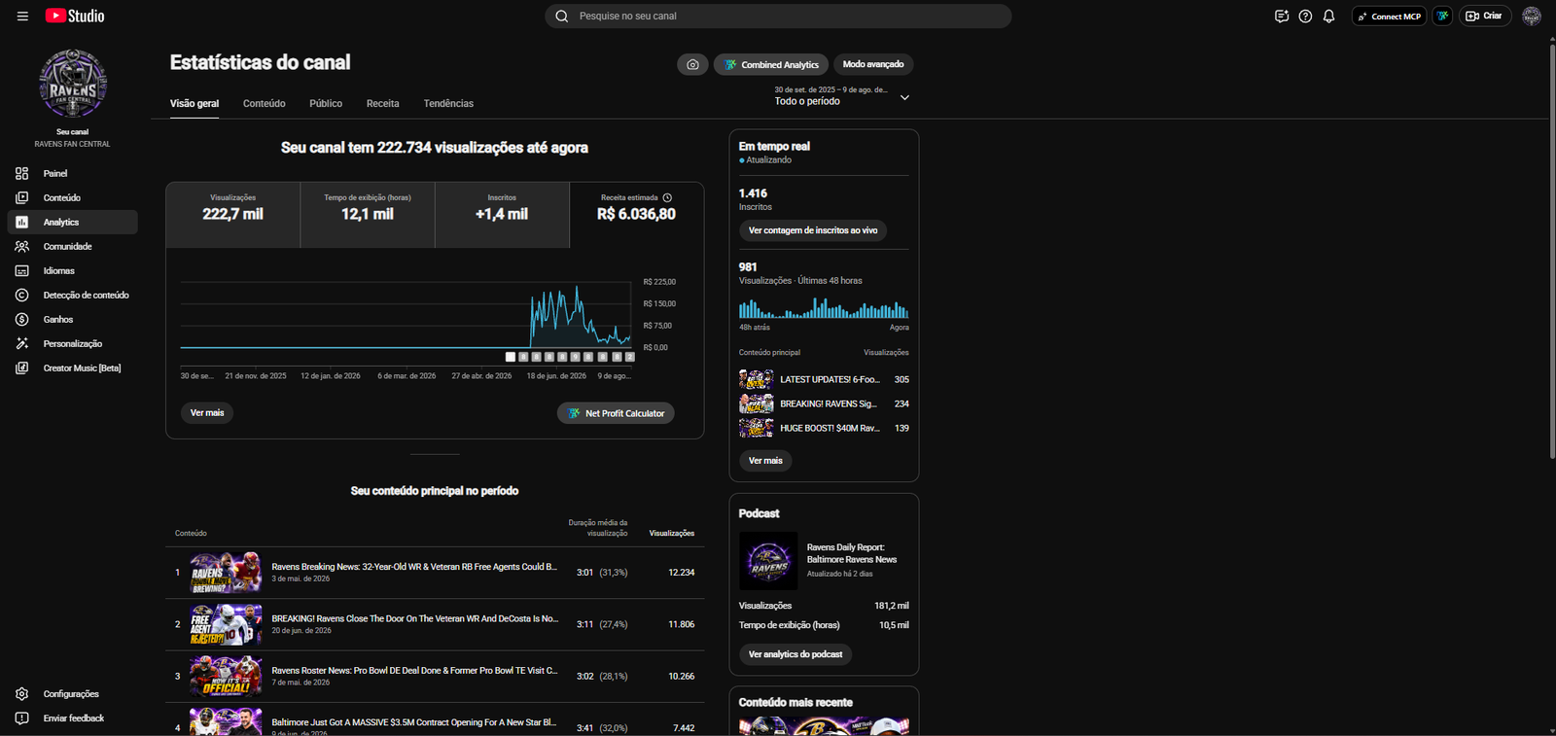Click the realtime 48-hour views bar chart
1556x736 pixels.
pos(824,308)
